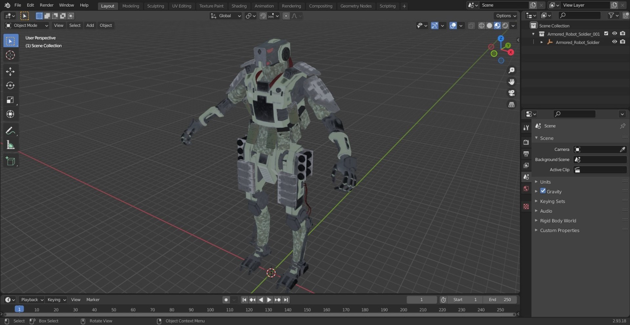Jump to the last frame
630x325 pixels.
tap(286, 300)
